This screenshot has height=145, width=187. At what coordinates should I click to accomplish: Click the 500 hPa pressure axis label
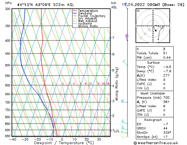(x=8, y=65)
